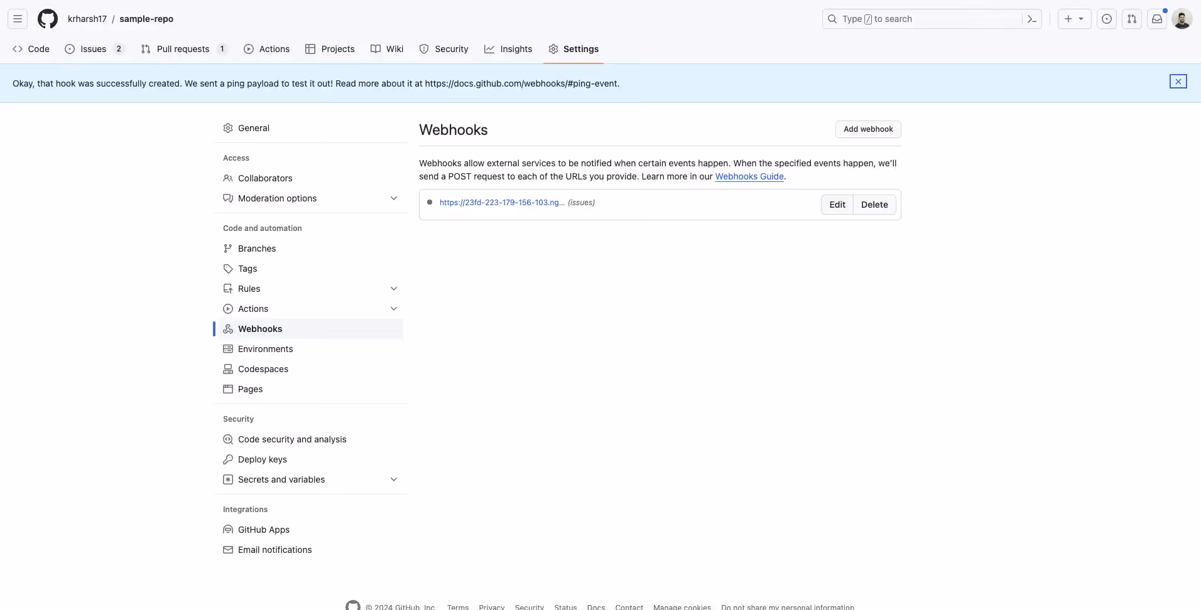Open the sample-repo repository link

coord(146,19)
